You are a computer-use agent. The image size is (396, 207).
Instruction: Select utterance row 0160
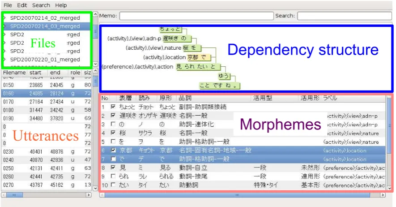pos(47,94)
